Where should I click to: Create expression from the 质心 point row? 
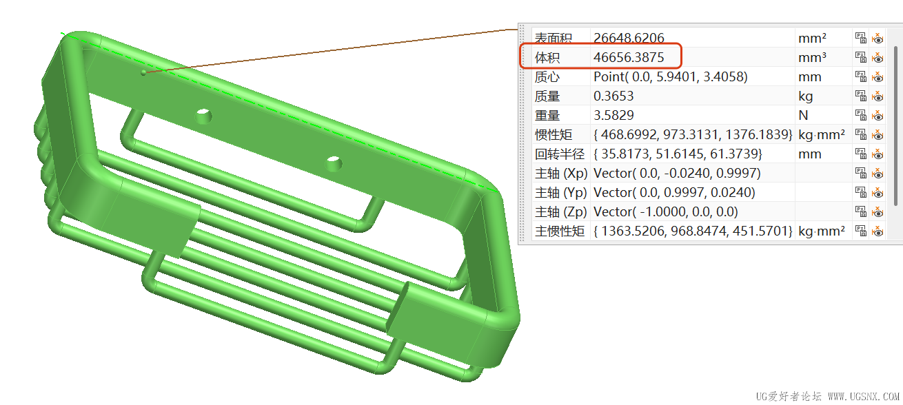pos(862,76)
